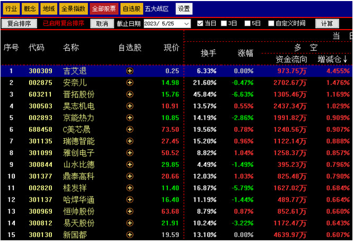Click stock name 京能热力
This screenshot has width=354, height=244.
click(79, 118)
